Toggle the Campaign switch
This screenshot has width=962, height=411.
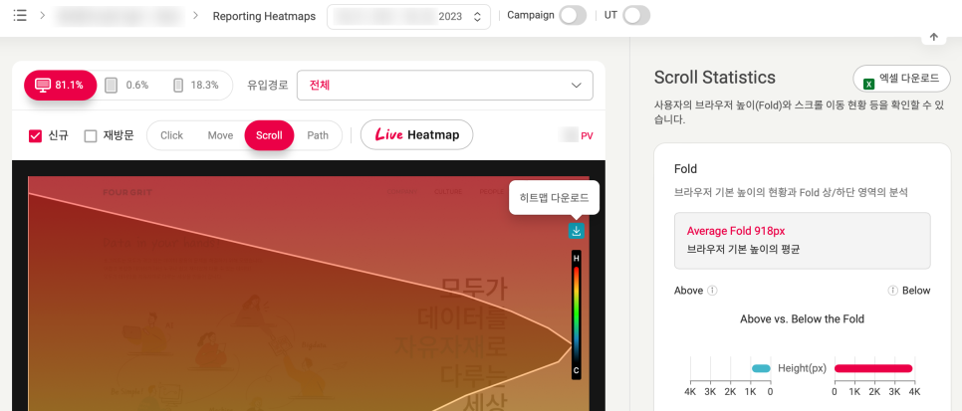coord(573,15)
